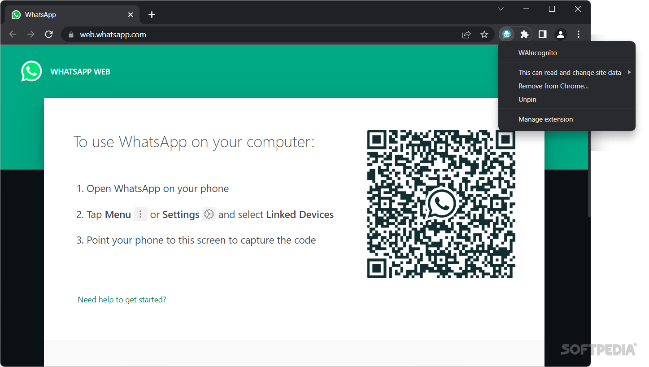
Task: Click the 'WHATSAPP WEB' header text
Action: tap(80, 72)
